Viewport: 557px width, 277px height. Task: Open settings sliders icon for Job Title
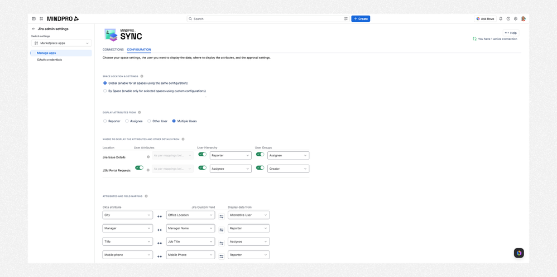coord(222,243)
